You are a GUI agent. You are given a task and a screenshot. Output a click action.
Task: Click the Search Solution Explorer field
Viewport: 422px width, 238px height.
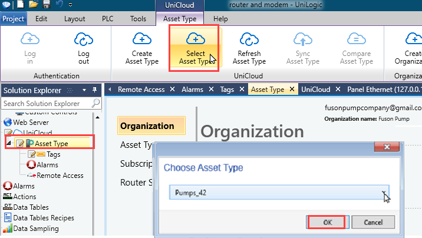click(46, 104)
